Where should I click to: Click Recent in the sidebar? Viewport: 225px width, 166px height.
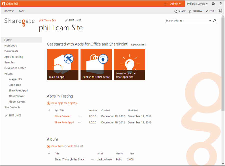[8, 73]
